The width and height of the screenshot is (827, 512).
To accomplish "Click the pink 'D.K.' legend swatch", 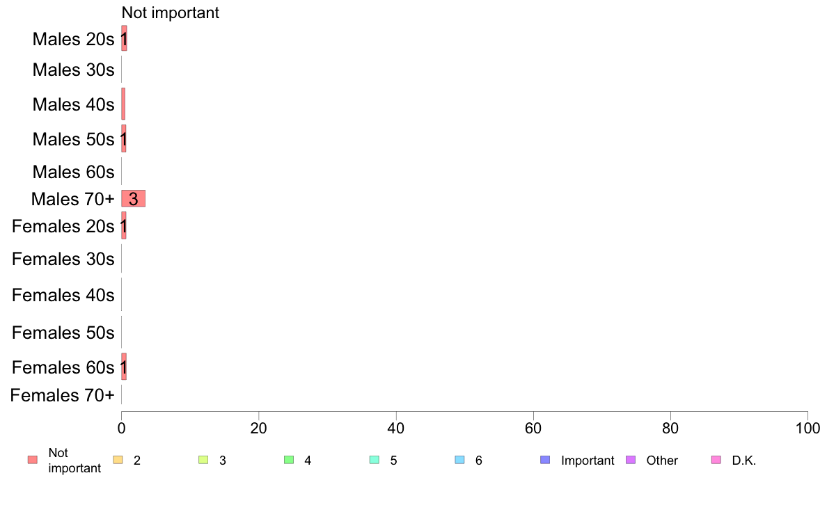I will (716, 460).
